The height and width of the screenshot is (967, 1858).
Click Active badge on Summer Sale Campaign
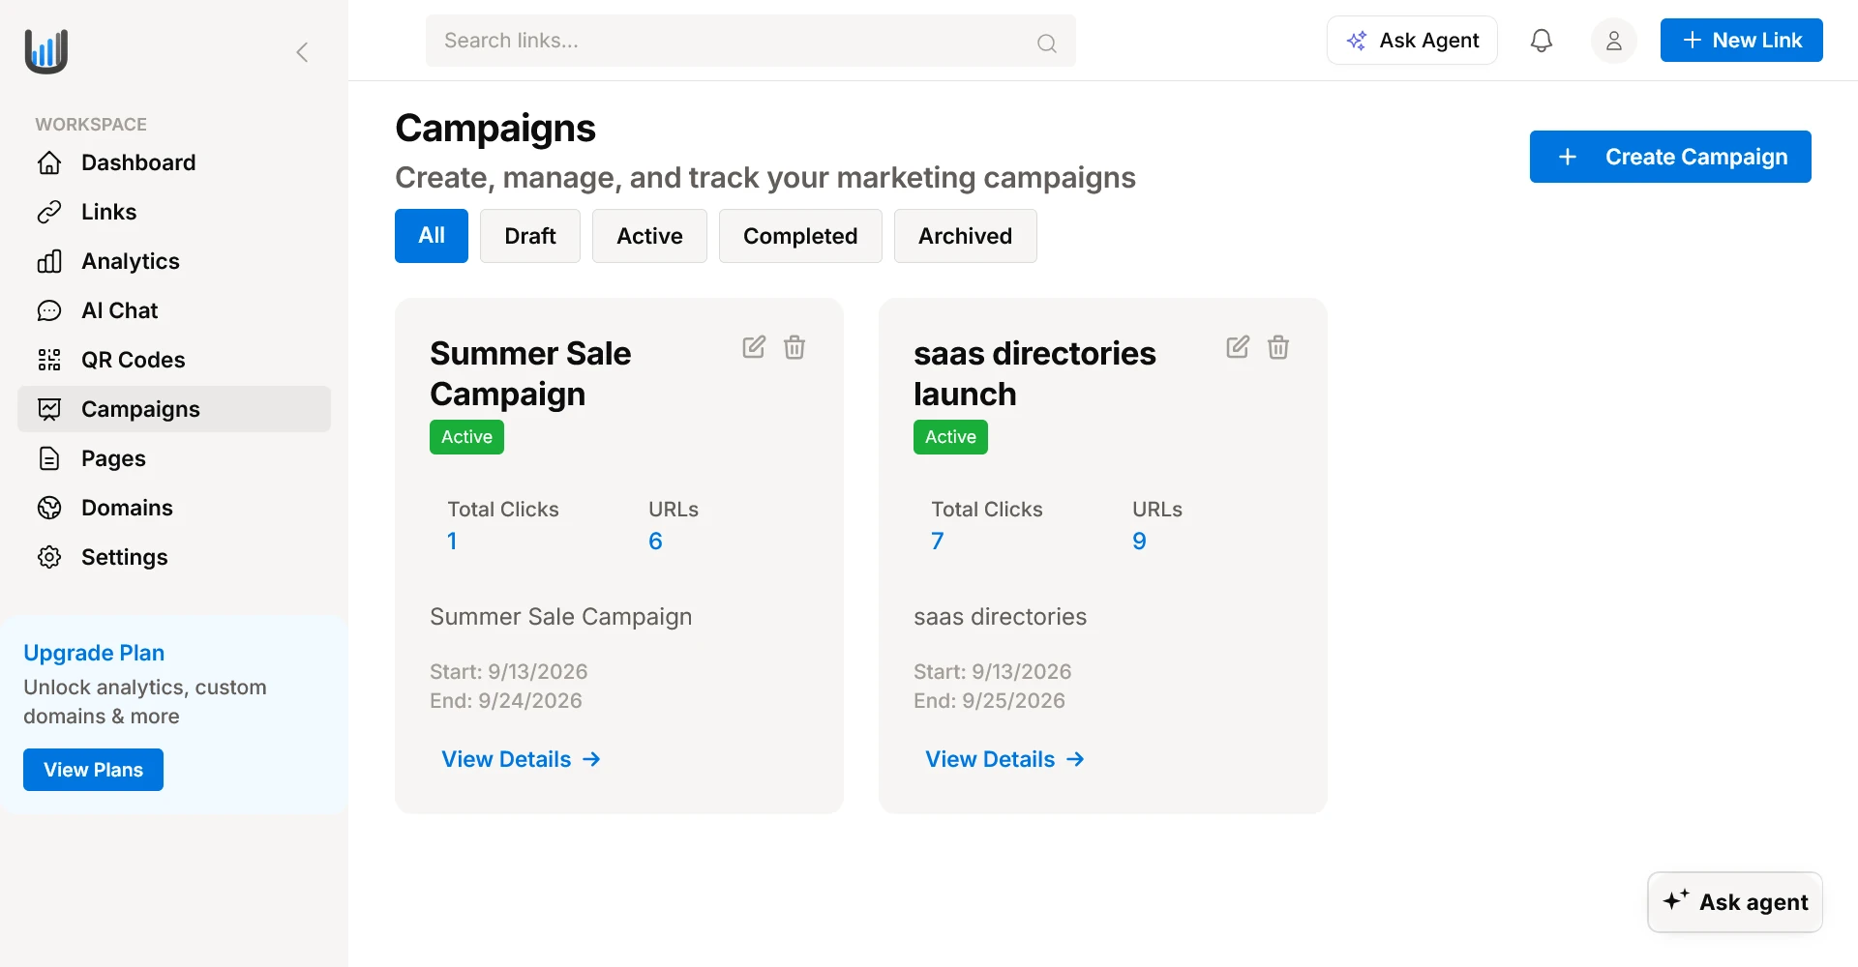466,437
